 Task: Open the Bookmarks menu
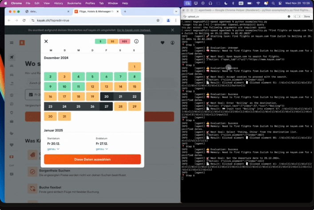click(74, 3)
